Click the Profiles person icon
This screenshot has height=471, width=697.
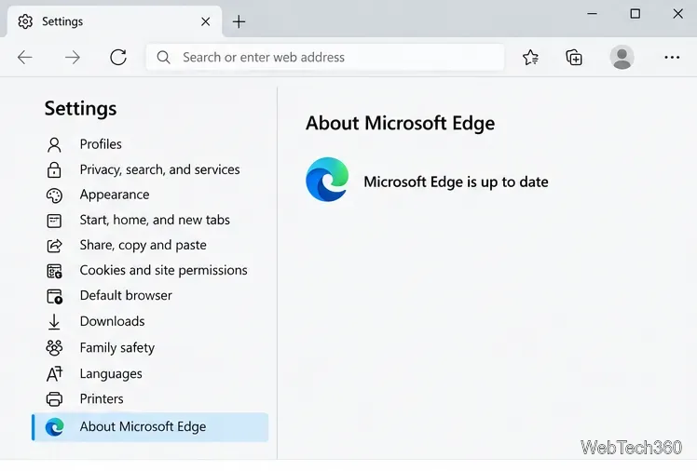pyautogui.click(x=54, y=144)
